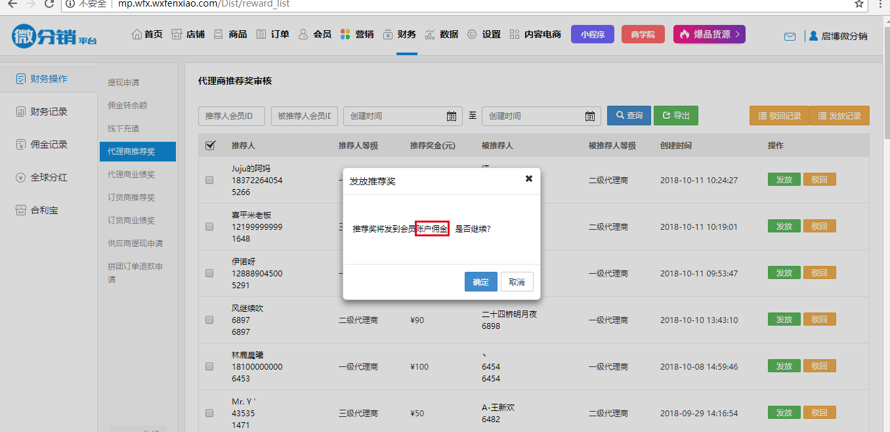Expand the 爆品货源 menu button

(709, 34)
